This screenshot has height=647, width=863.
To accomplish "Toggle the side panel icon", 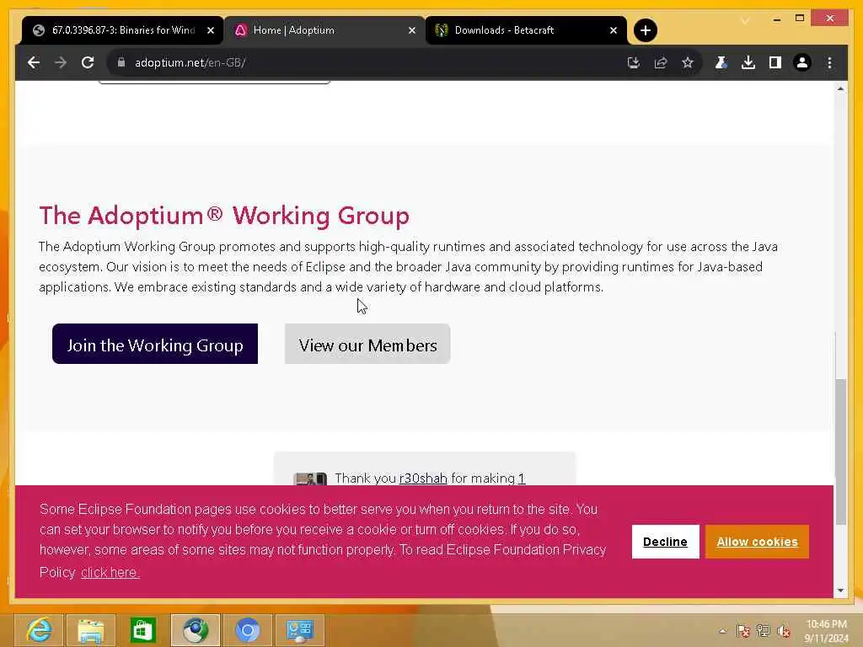I will pyautogui.click(x=775, y=62).
